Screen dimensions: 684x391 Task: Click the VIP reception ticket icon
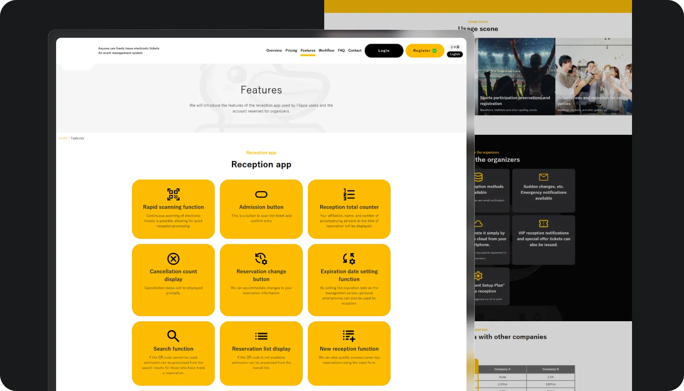tap(543, 223)
